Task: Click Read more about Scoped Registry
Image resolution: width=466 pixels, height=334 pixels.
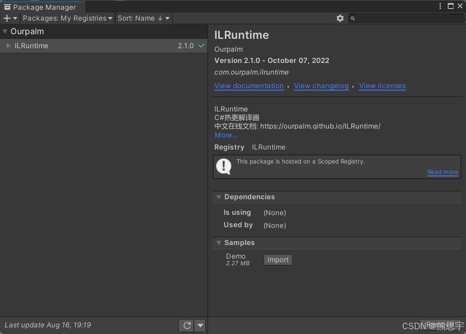Action: [443, 172]
